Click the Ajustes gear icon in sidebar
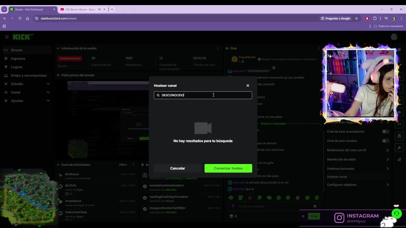406x228 pixels. (6, 101)
